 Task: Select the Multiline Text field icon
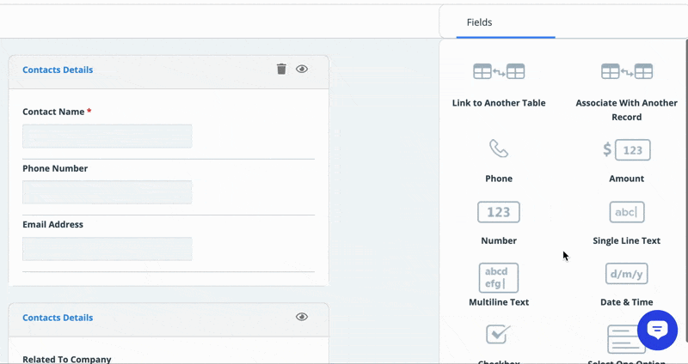(499, 277)
